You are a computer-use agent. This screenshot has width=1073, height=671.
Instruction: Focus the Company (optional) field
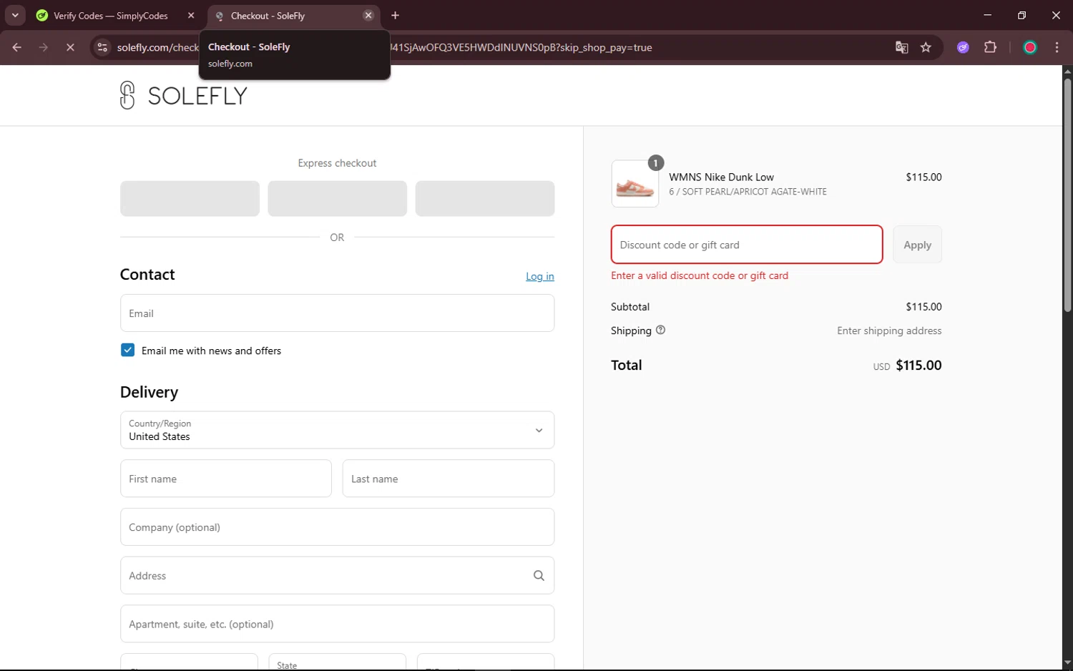(x=337, y=527)
